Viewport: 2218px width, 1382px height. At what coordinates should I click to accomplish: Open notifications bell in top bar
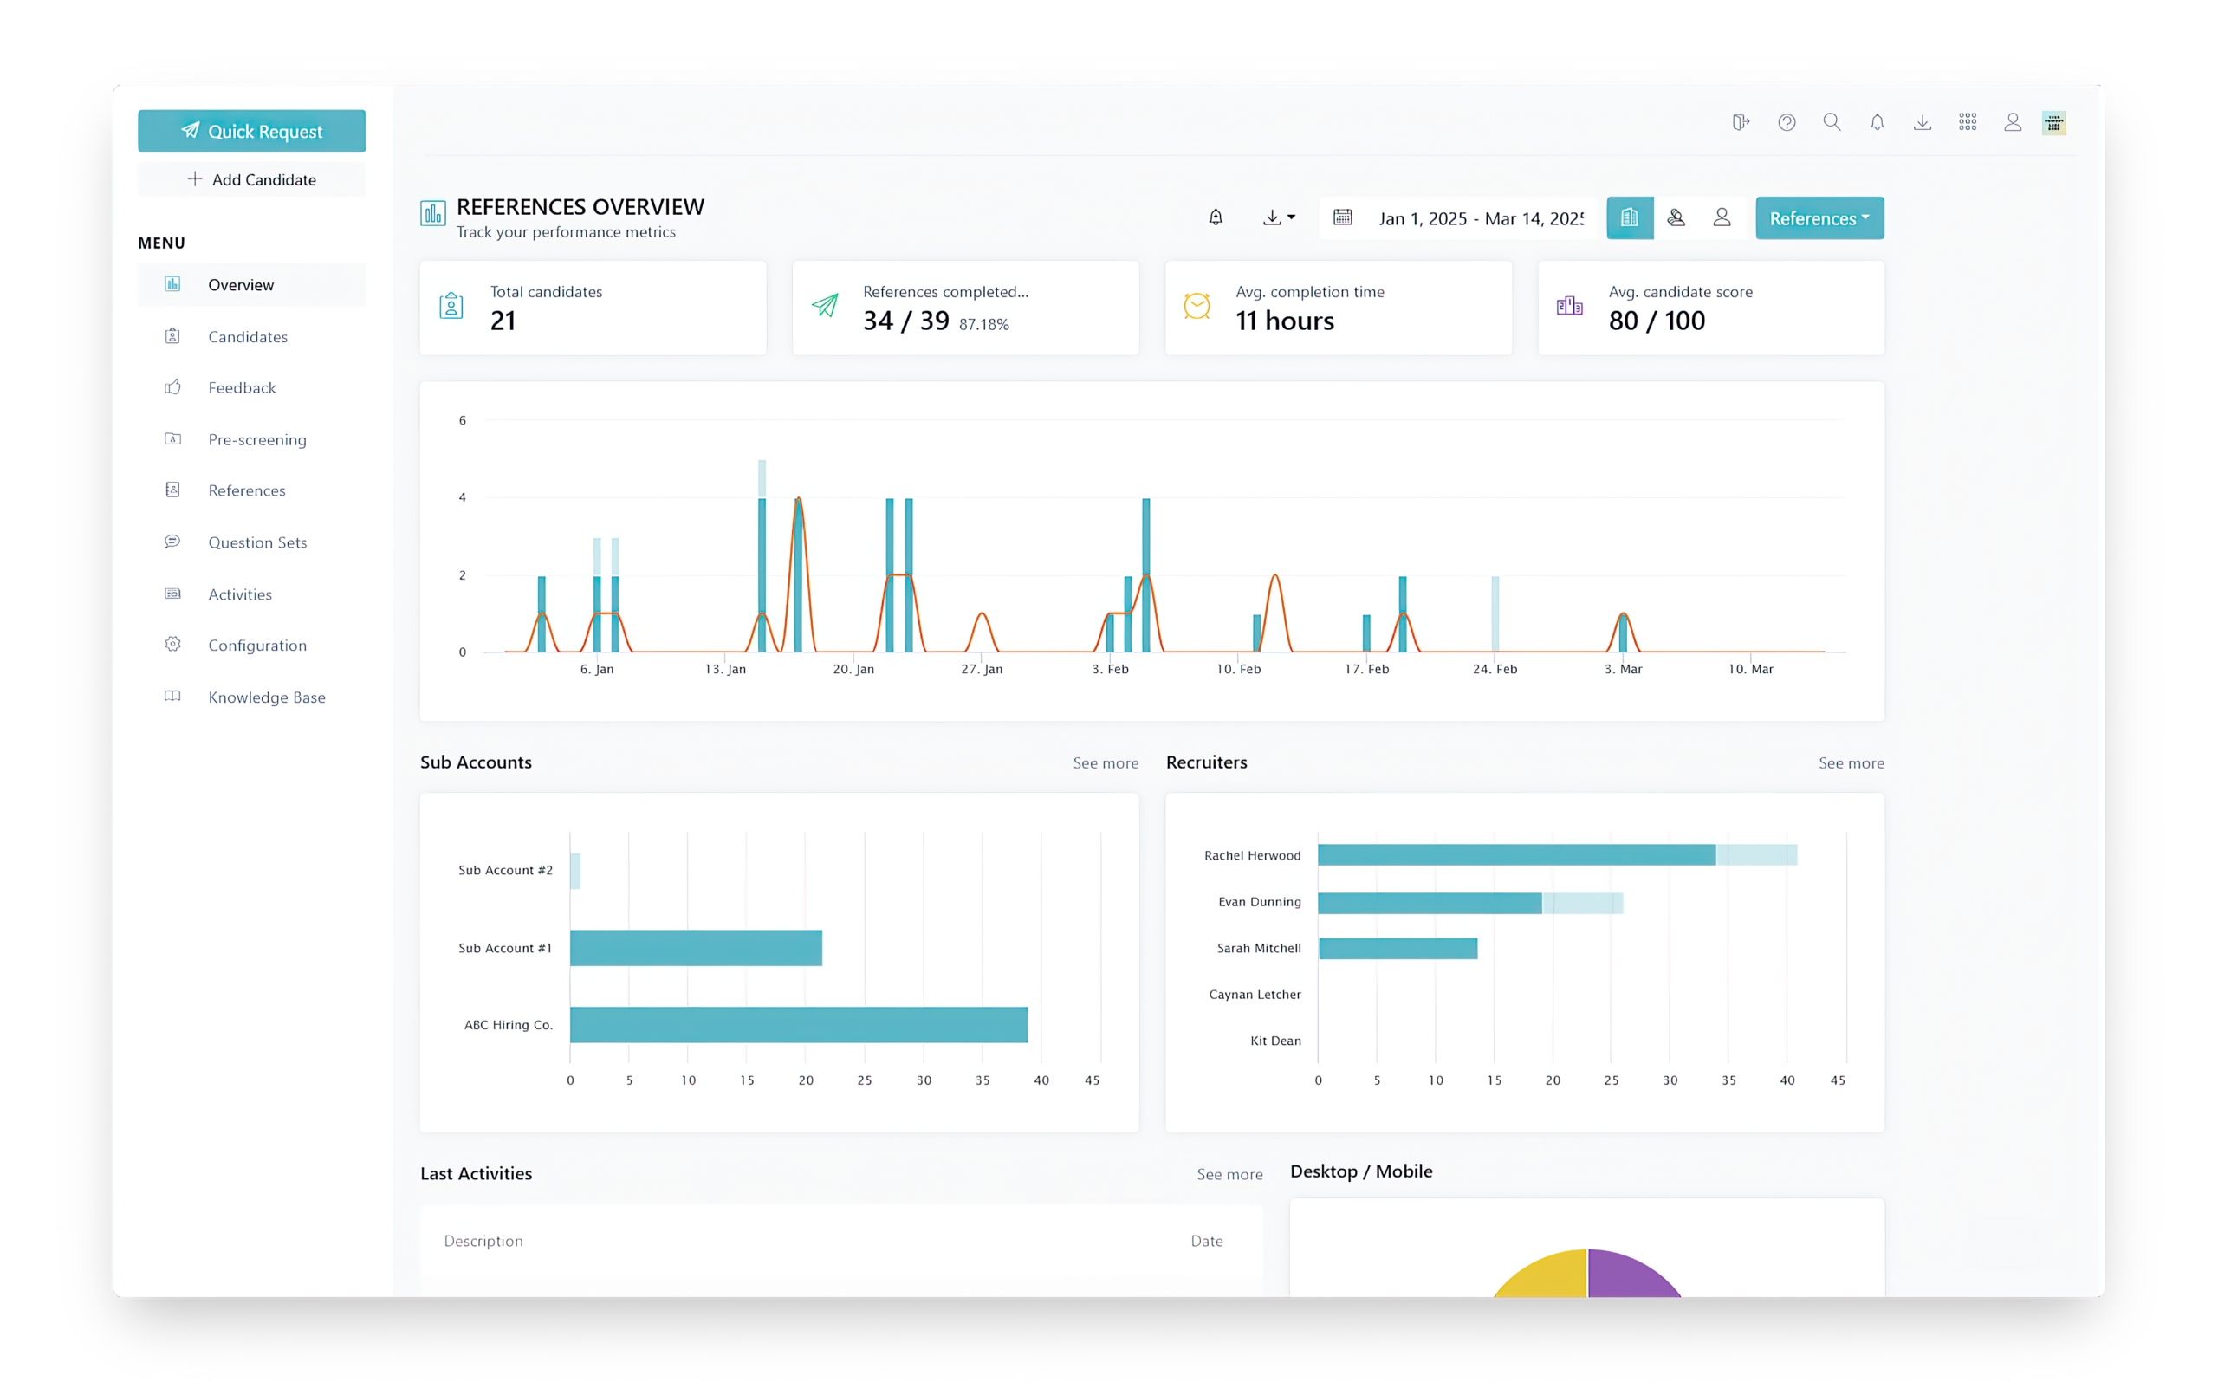pyautogui.click(x=1878, y=122)
